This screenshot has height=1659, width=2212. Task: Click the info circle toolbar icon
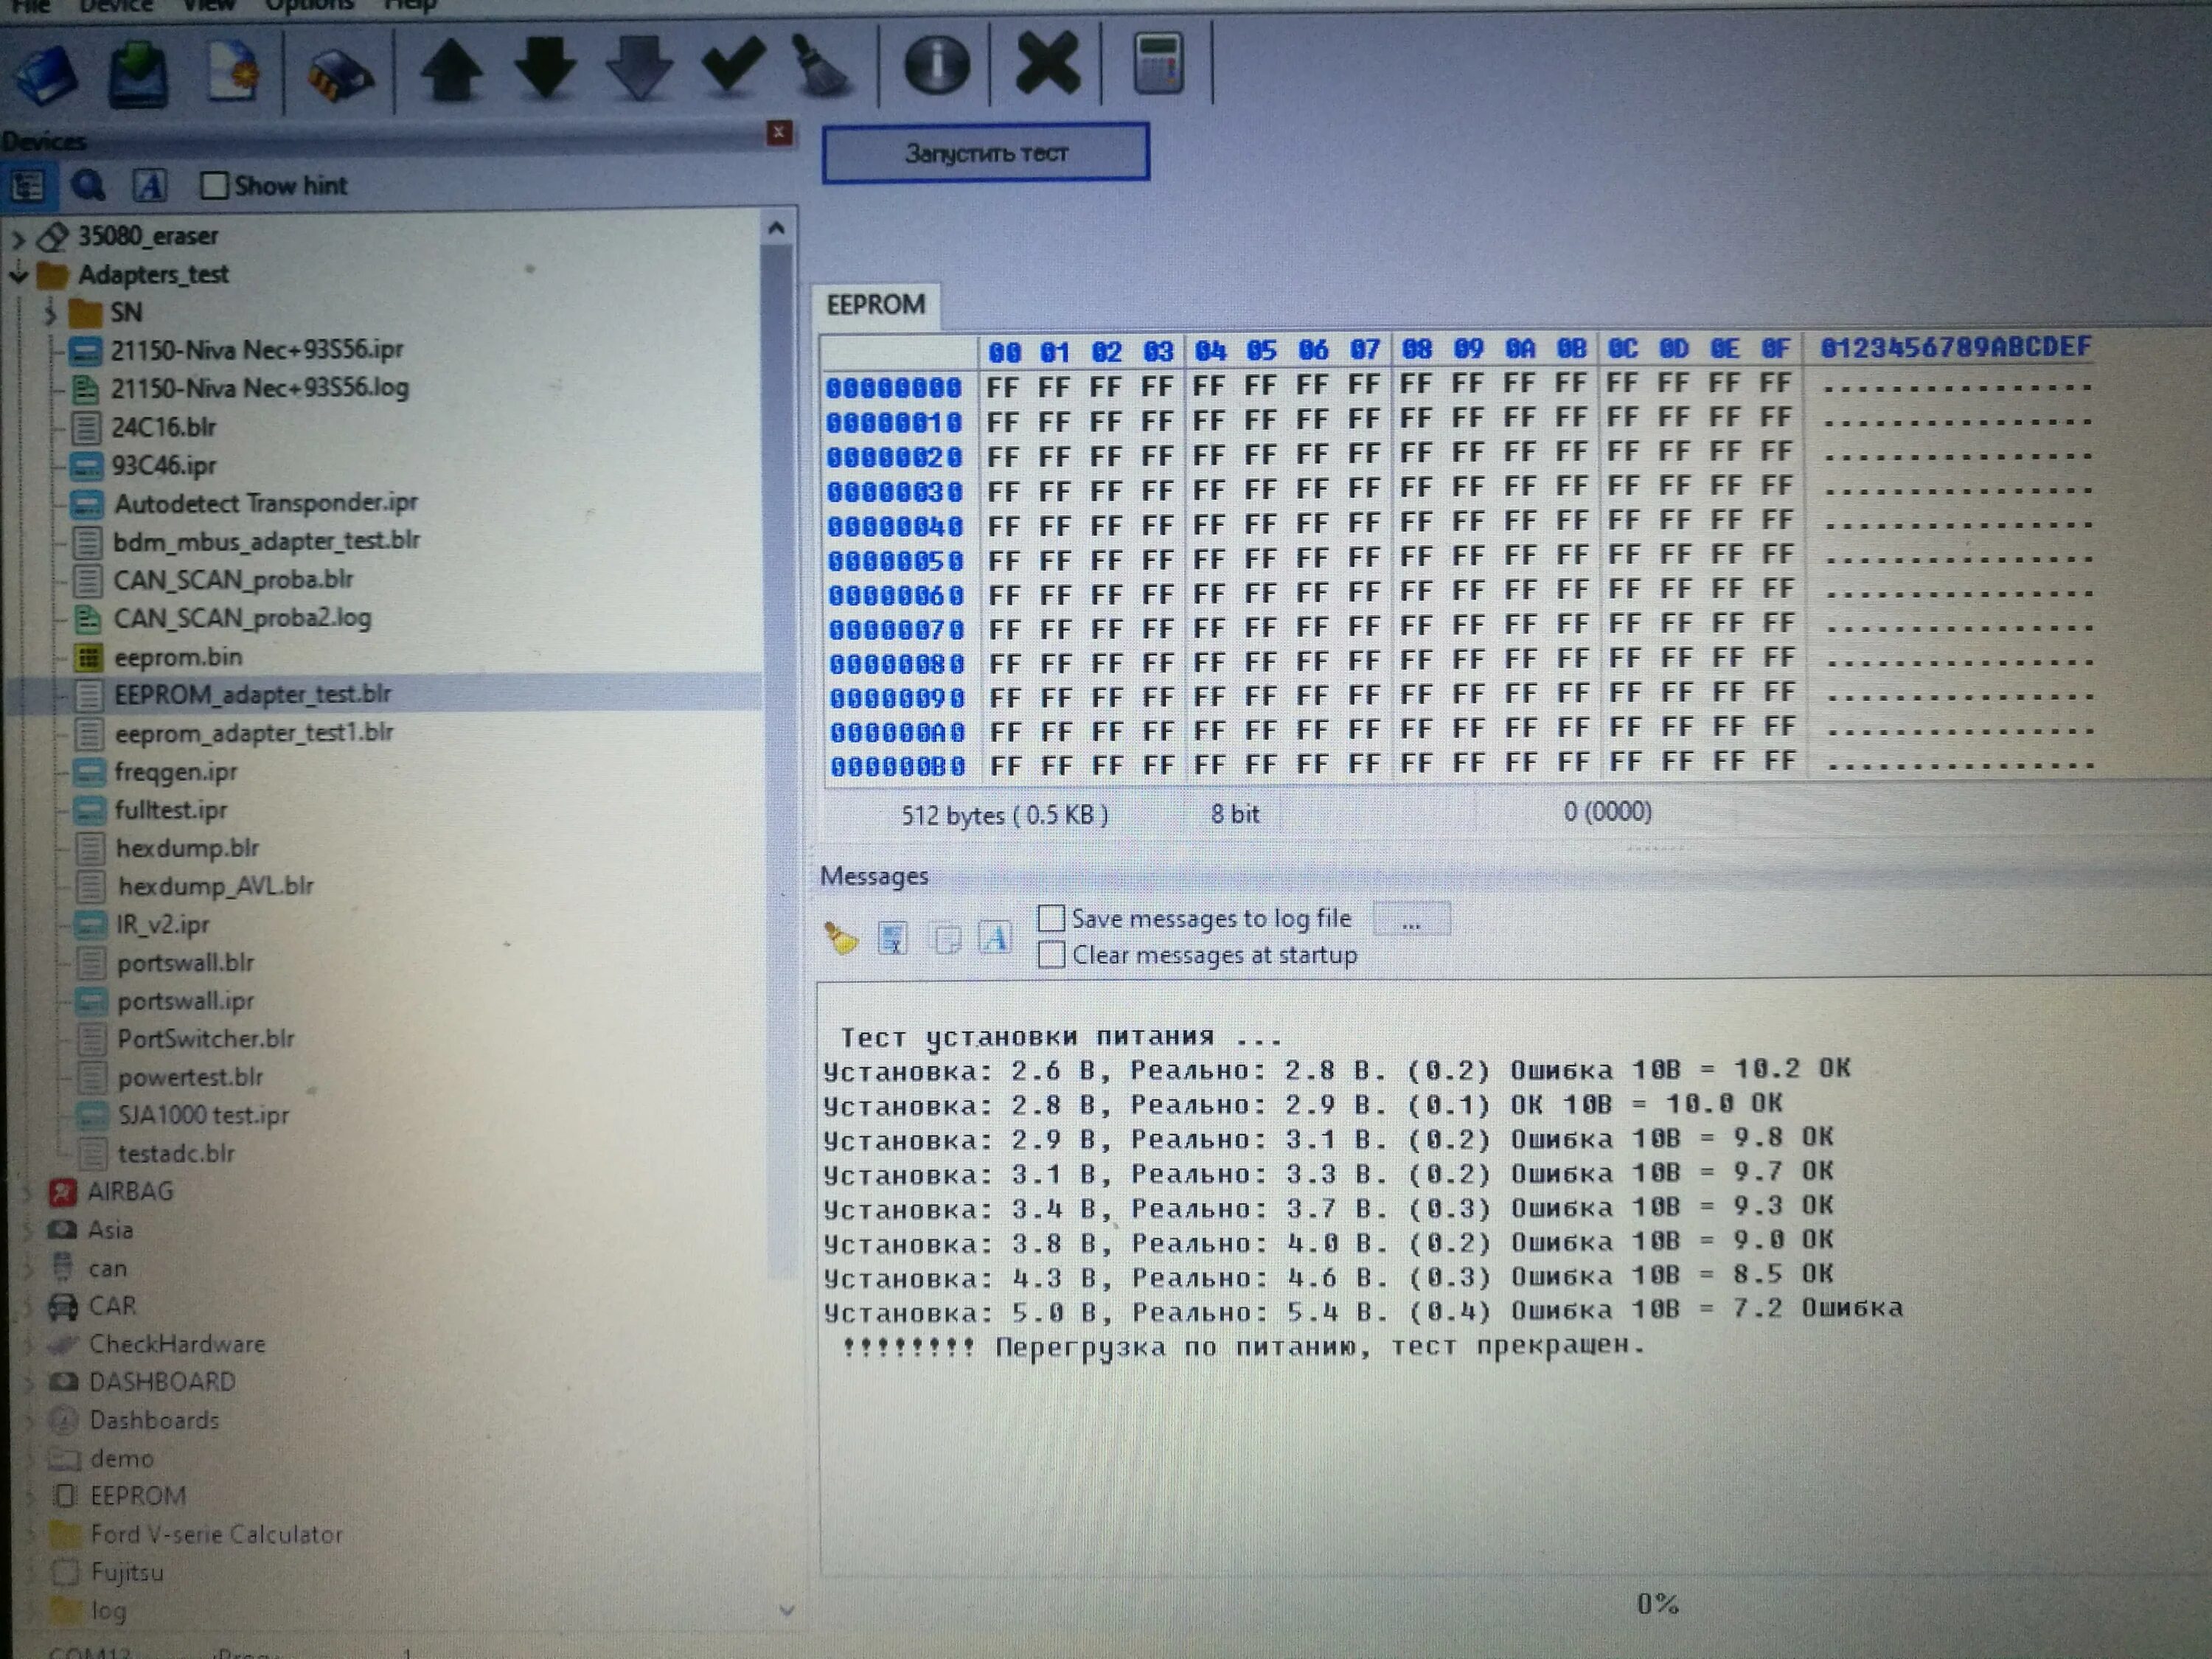tap(936, 66)
